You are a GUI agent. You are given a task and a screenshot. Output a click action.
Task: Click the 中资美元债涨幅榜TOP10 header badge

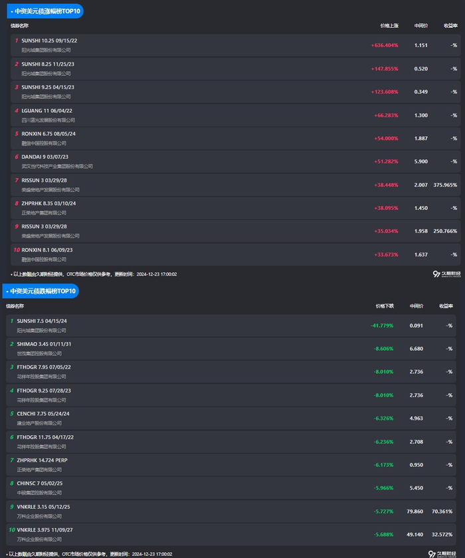(46, 11)
